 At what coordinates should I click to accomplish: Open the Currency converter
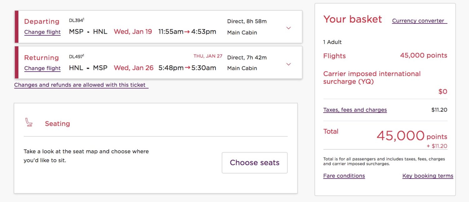pyautogui.click(x=419, y=20)
